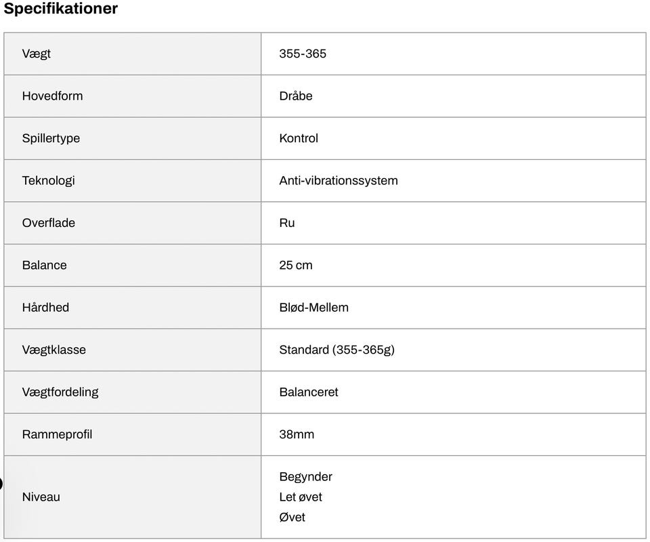Image resolution: width=650 pixels, height=542 pixels.
Task: Click the Standard (355-365g) value
Action: click(x=337, y=350)
